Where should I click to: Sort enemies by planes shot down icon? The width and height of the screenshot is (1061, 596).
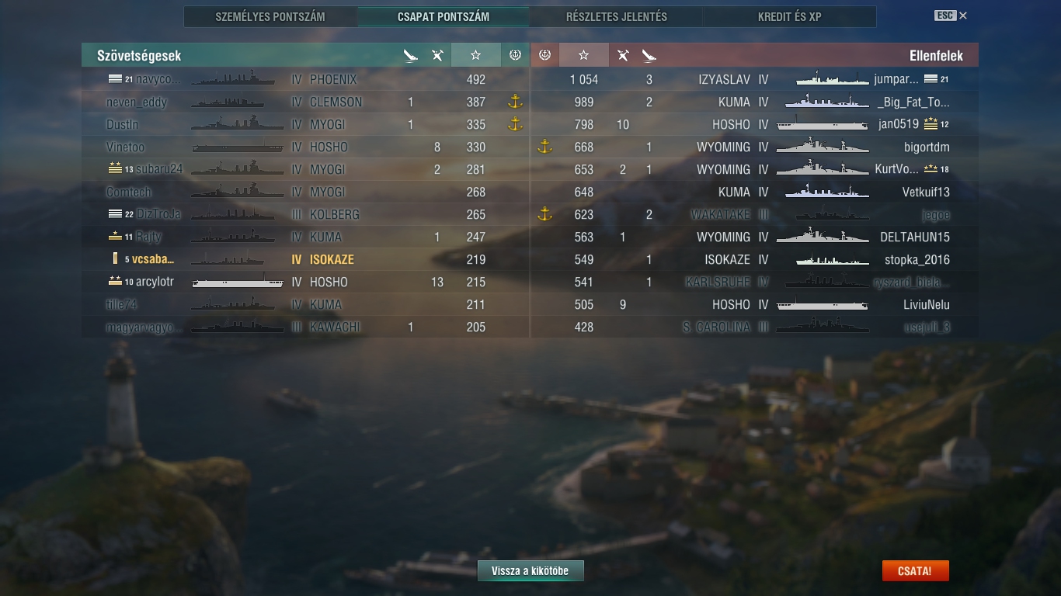pos(622,55)
